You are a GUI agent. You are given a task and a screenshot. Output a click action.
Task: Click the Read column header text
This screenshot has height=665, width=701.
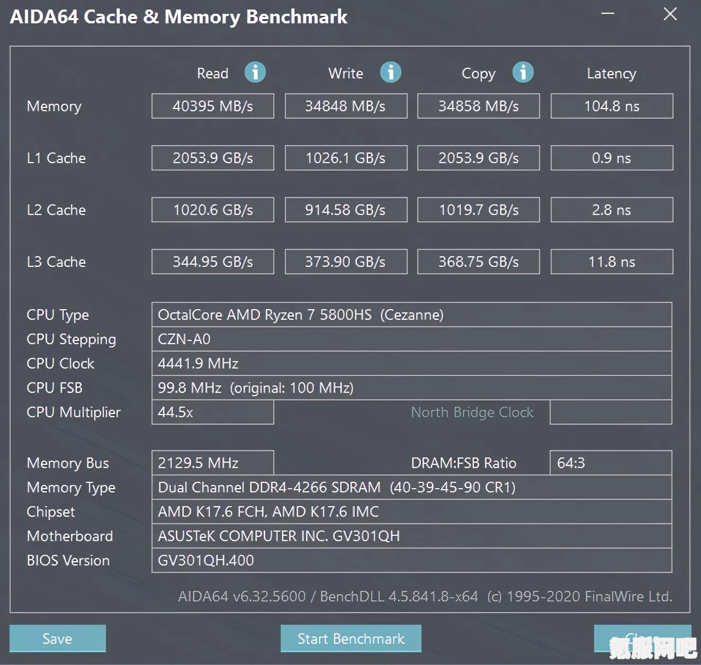click(212, 73)
